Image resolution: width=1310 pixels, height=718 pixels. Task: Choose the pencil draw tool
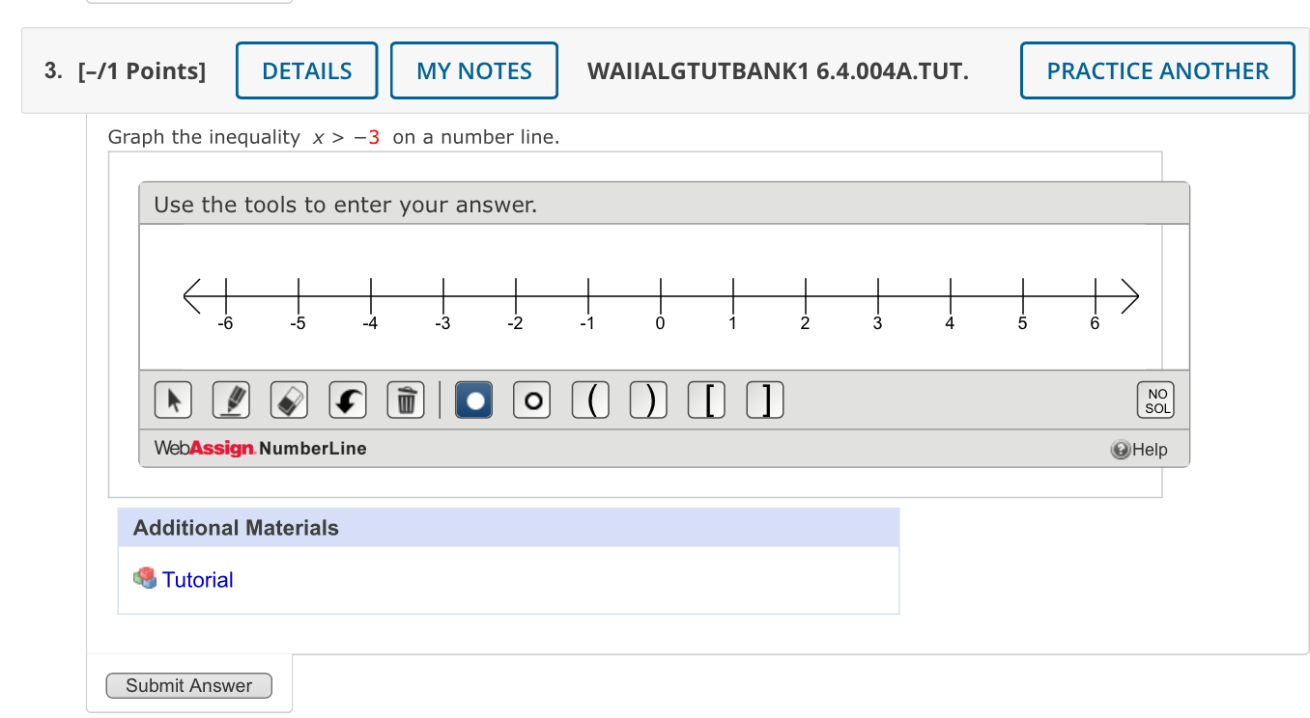pos(232,400)
